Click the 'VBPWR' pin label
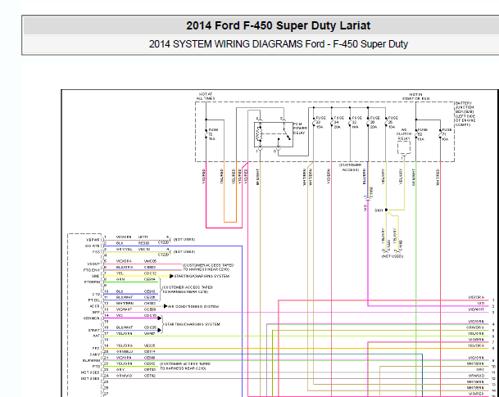The width and height of the screenshot is (499, 397). tap(93, 240)
